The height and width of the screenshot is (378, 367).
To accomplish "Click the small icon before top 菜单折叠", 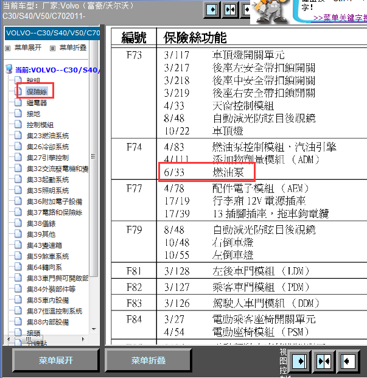I will pos(52,48).
